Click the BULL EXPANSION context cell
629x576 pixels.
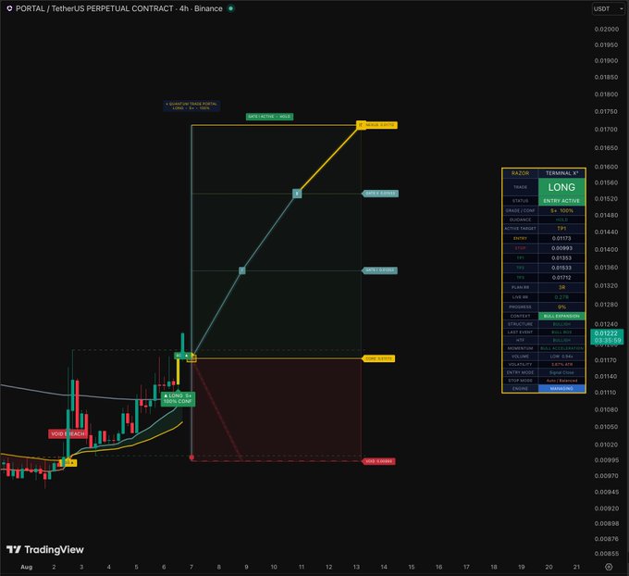(x=561, y=316)
